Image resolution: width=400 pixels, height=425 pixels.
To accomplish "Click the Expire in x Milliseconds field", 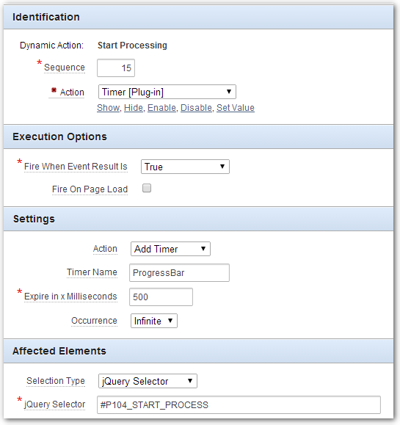I will [161, 297].
